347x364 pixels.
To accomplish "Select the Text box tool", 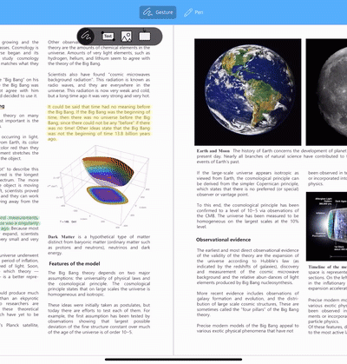I will click(x=108, y=36).
